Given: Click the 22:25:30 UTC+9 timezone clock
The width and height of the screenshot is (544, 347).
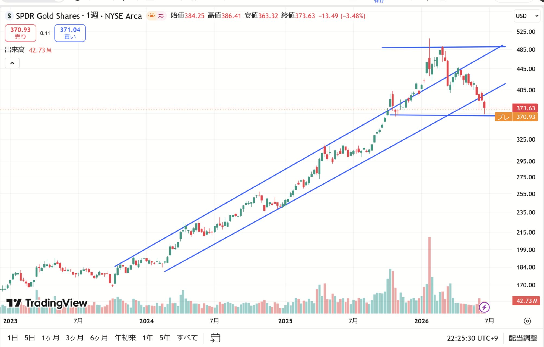Looking at the screenshot, I should [x=472, y=338].
